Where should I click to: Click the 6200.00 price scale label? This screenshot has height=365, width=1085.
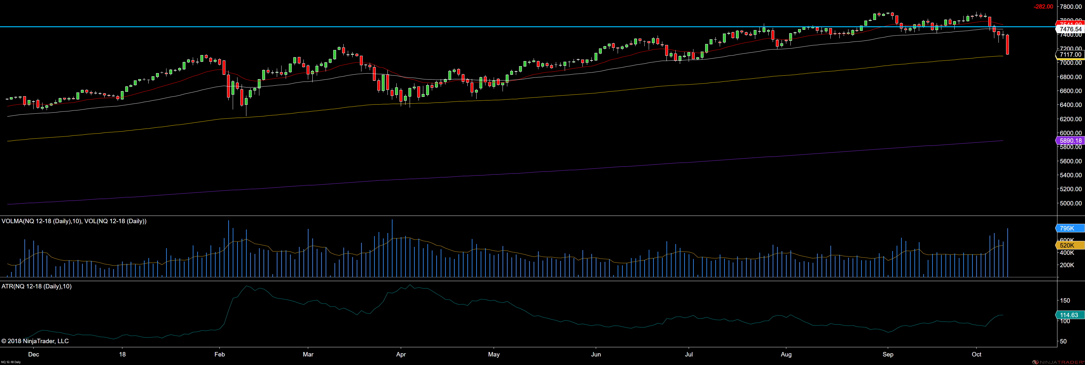pos(1071,119)
